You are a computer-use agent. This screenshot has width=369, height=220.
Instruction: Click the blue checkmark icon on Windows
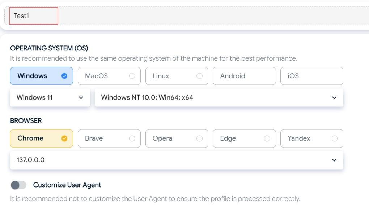click(x=64, y=76)
